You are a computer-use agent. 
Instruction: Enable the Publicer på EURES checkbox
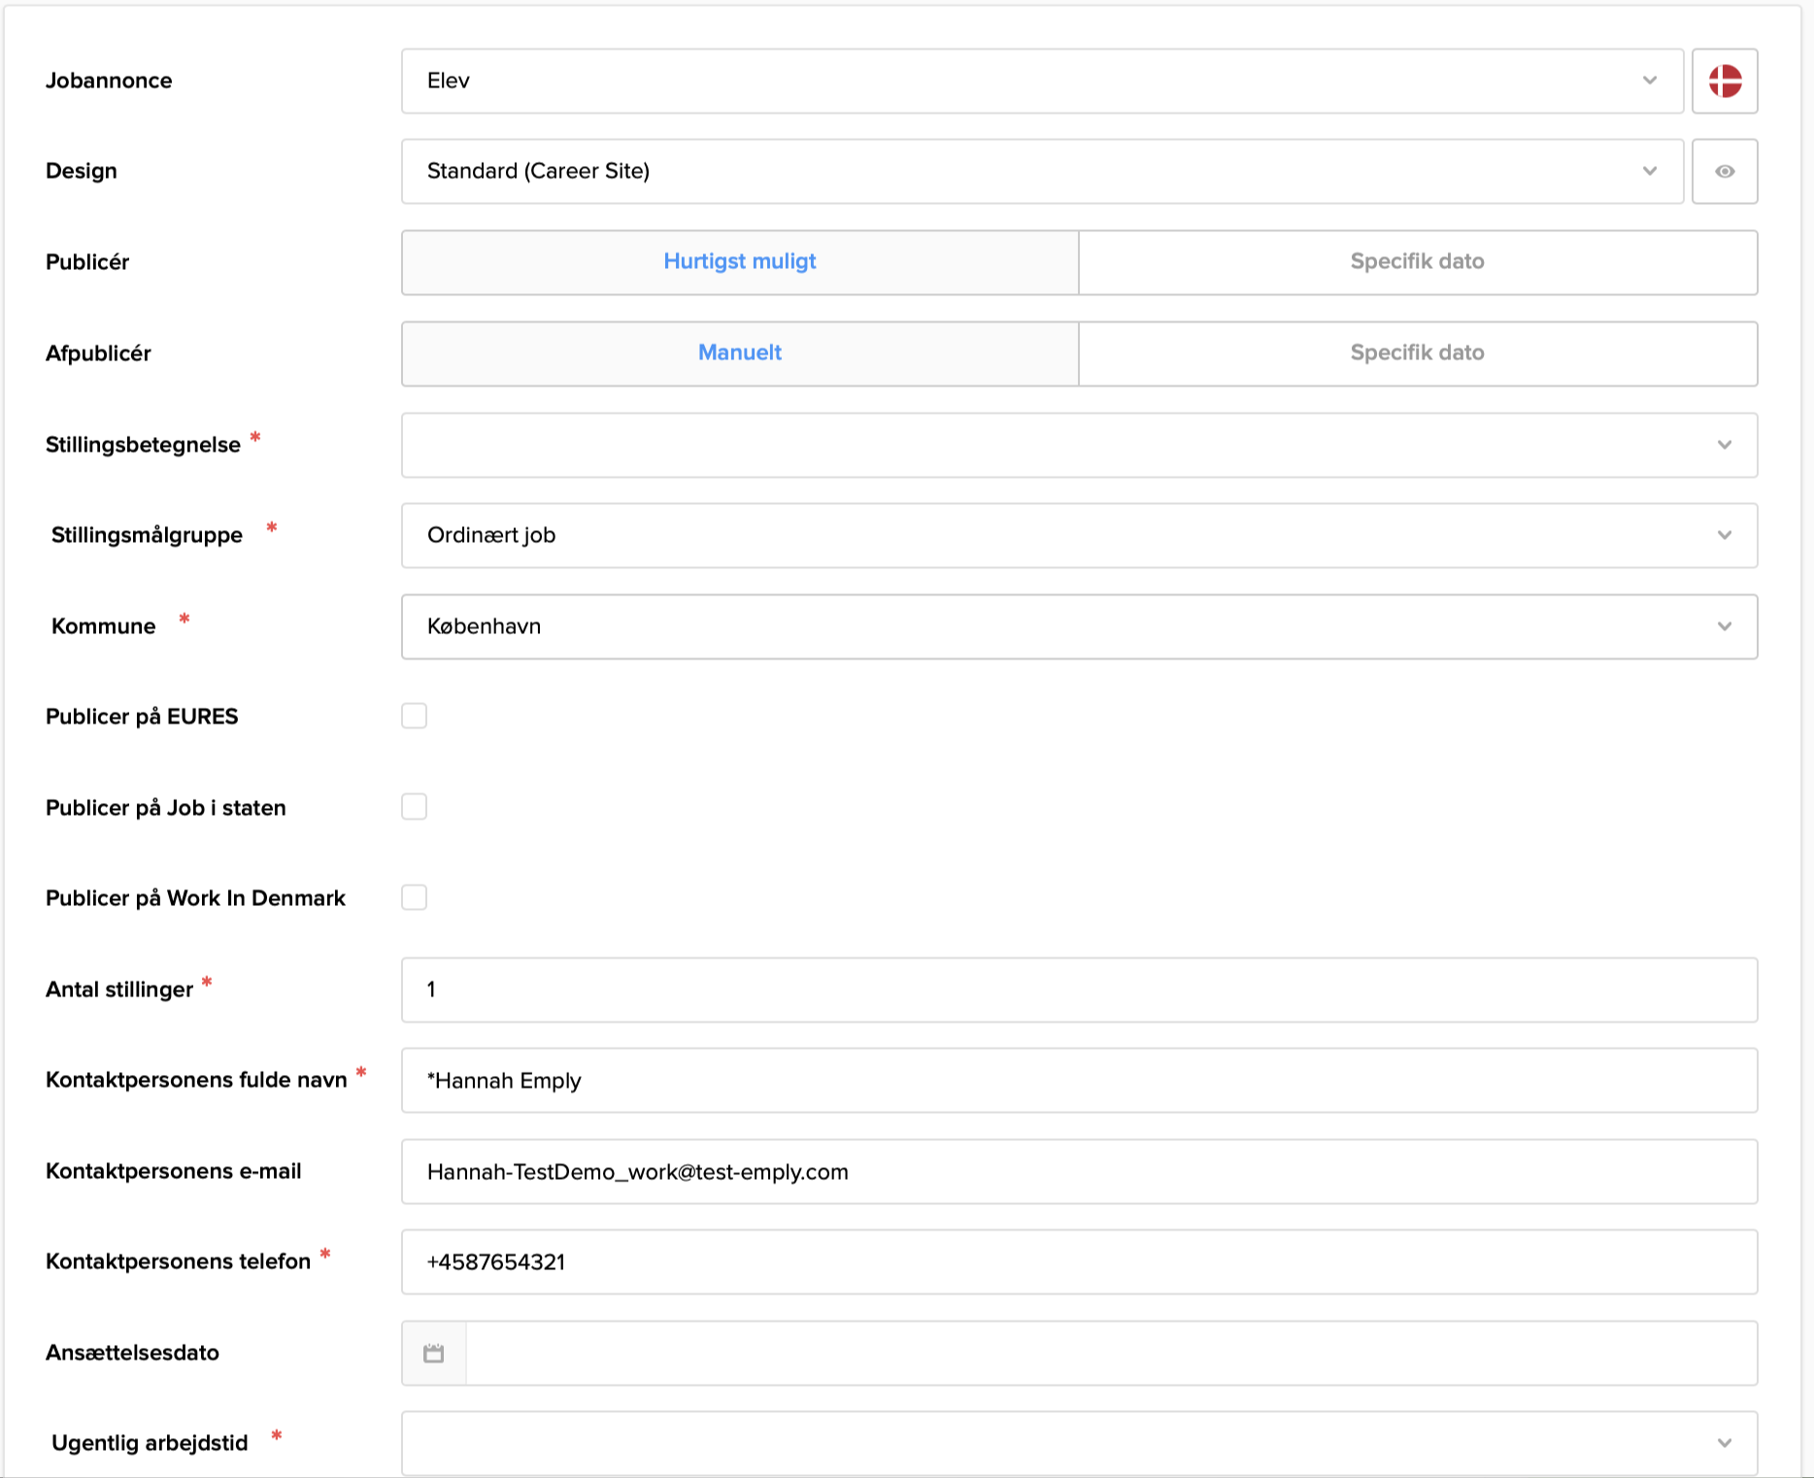click(x=415, y=716)
